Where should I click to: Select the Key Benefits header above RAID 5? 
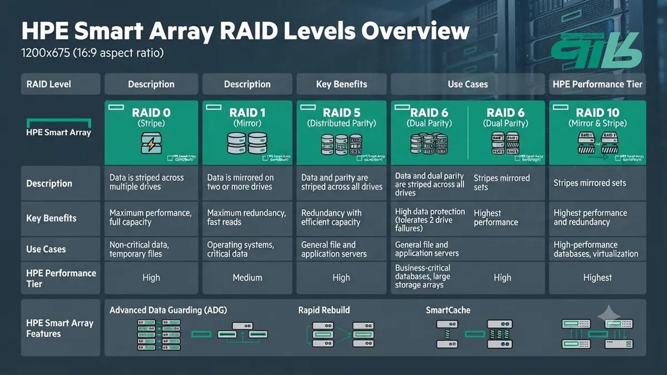(x=341, y=84)
